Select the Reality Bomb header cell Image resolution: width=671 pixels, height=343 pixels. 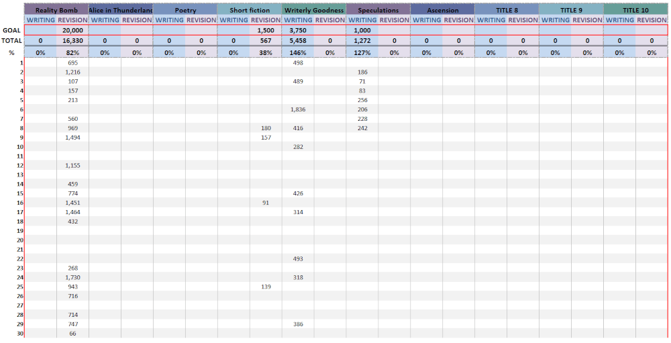56,10
